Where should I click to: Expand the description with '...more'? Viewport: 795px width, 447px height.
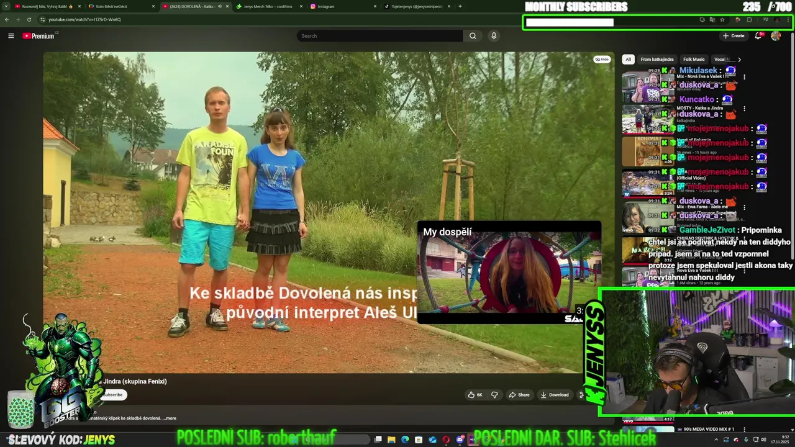[x=170, y=418]
